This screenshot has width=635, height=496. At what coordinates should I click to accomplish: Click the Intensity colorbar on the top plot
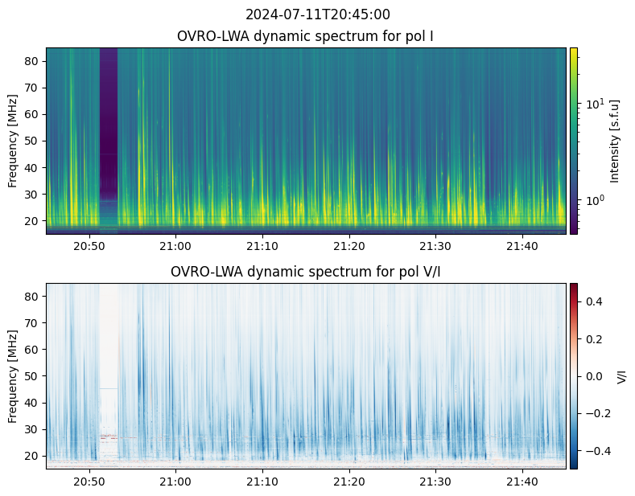pos(574,141)
